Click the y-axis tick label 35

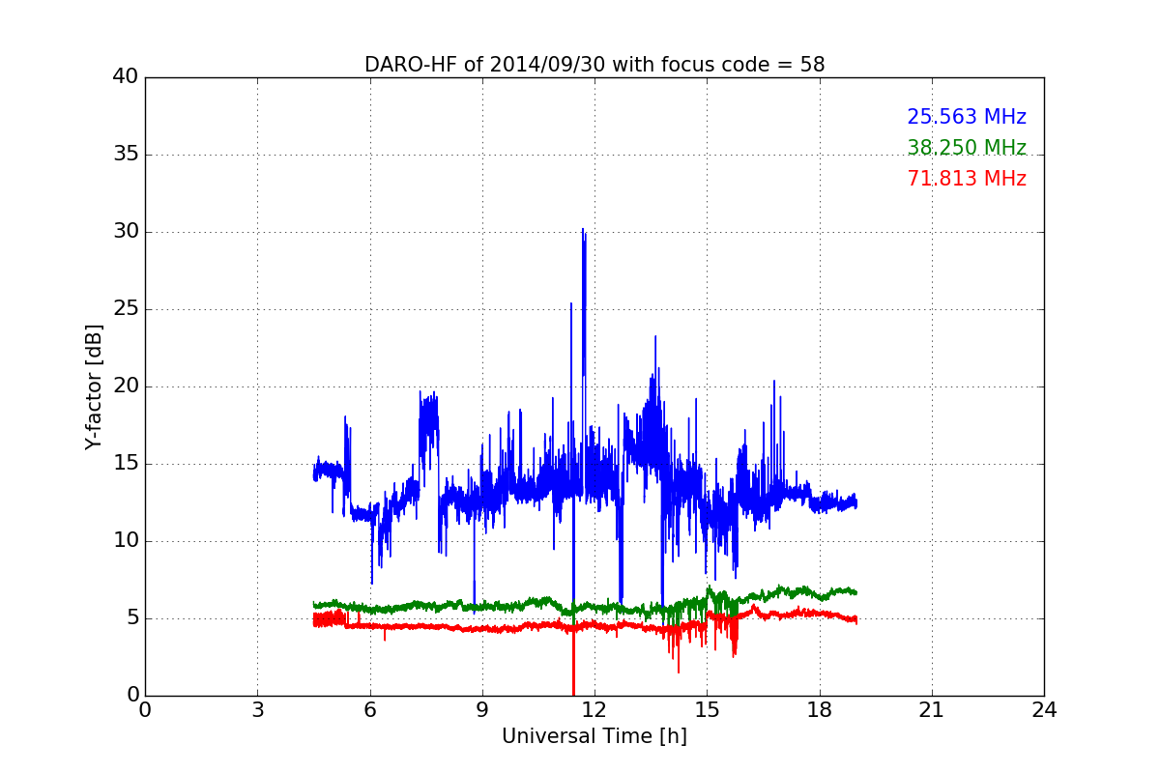point(125,155)
